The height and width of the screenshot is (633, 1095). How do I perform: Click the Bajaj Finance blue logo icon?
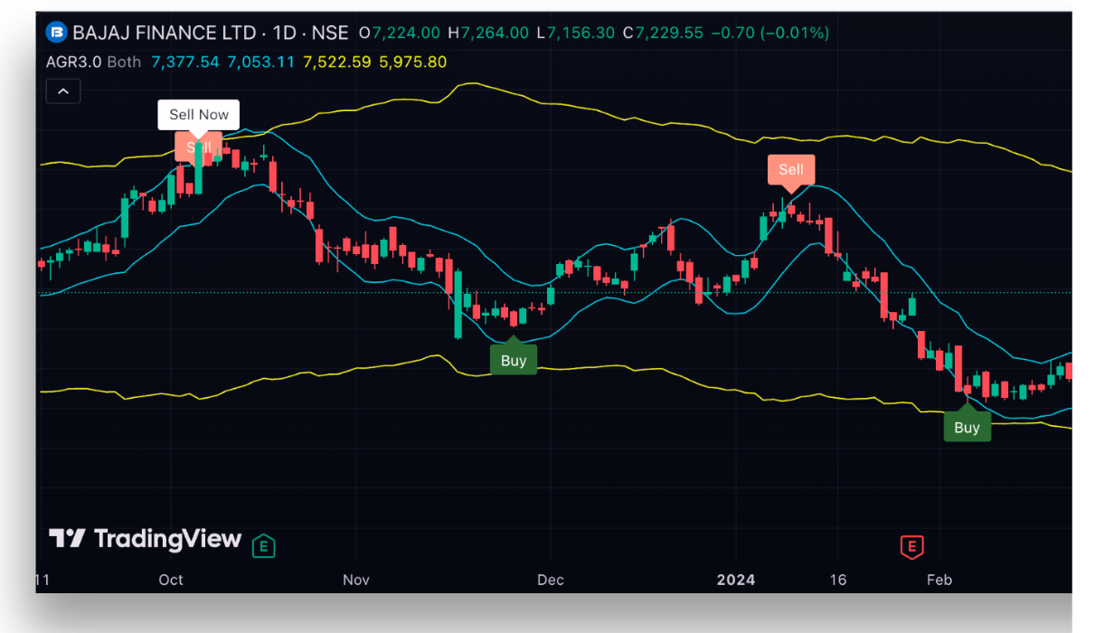[x=57, y=33]
